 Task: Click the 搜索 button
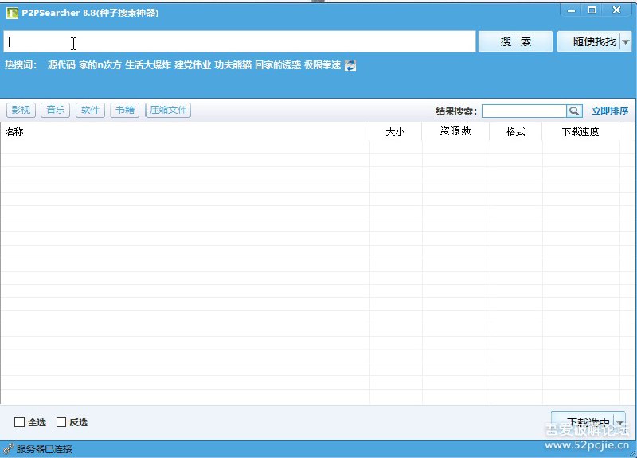[515, 41]
